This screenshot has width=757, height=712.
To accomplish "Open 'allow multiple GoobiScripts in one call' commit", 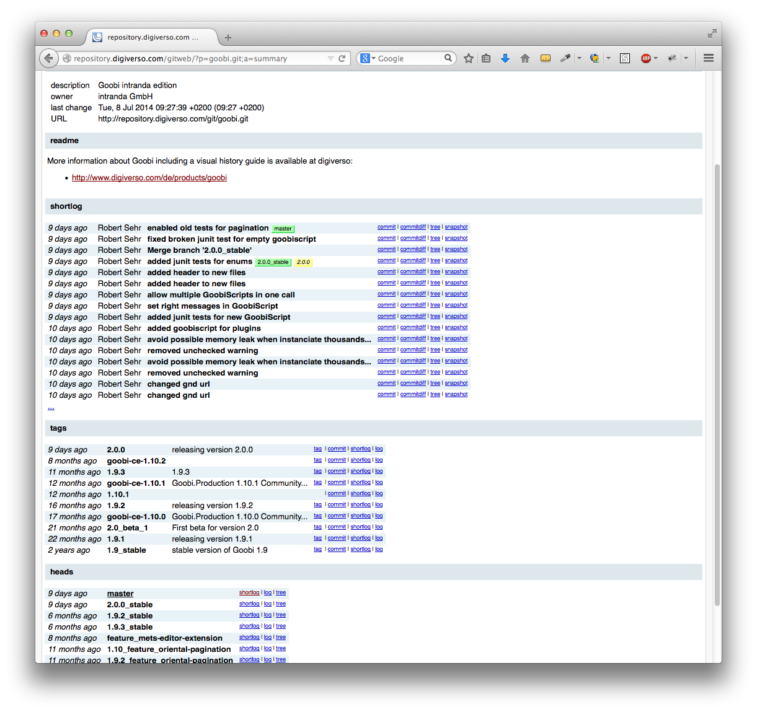I will [x=221, y=295].
